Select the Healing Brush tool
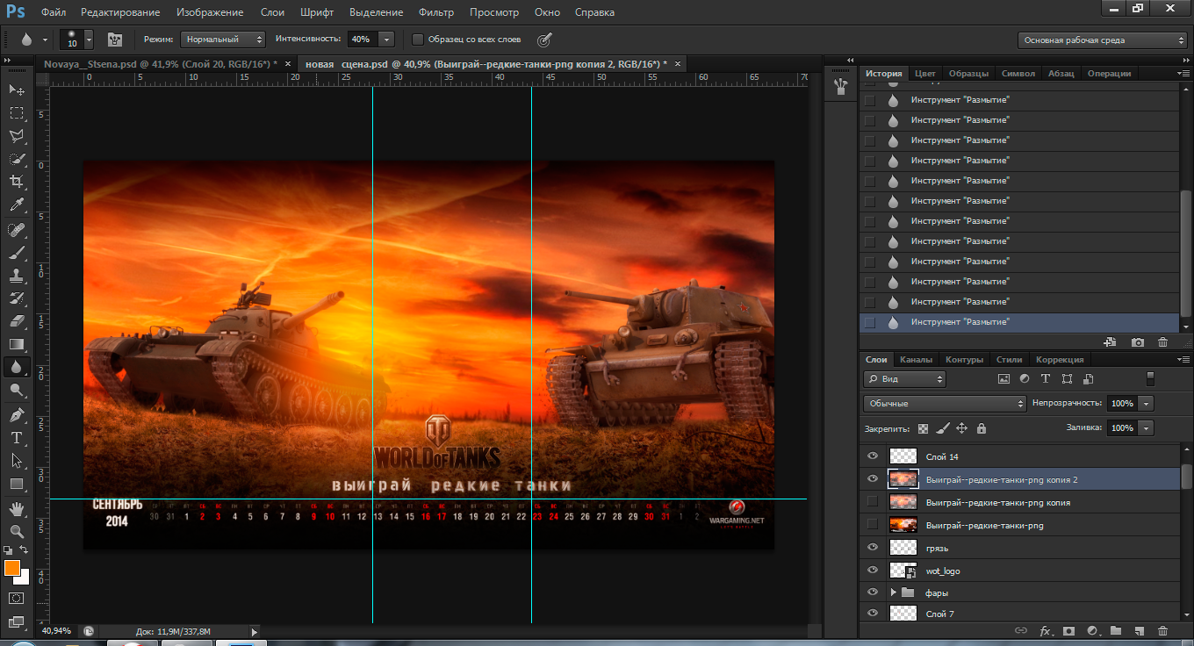The height and width of the screenshot is (646, 1194). 17,230
